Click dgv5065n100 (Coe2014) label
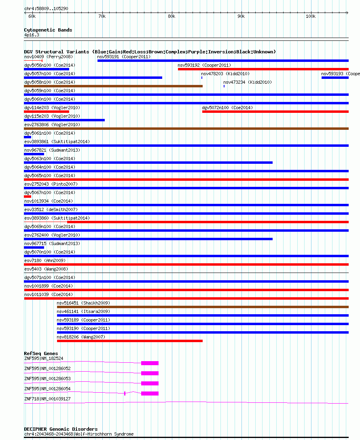 (50, 176)
